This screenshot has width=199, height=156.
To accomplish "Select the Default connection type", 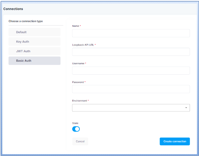I will click(x=34, y=32).
